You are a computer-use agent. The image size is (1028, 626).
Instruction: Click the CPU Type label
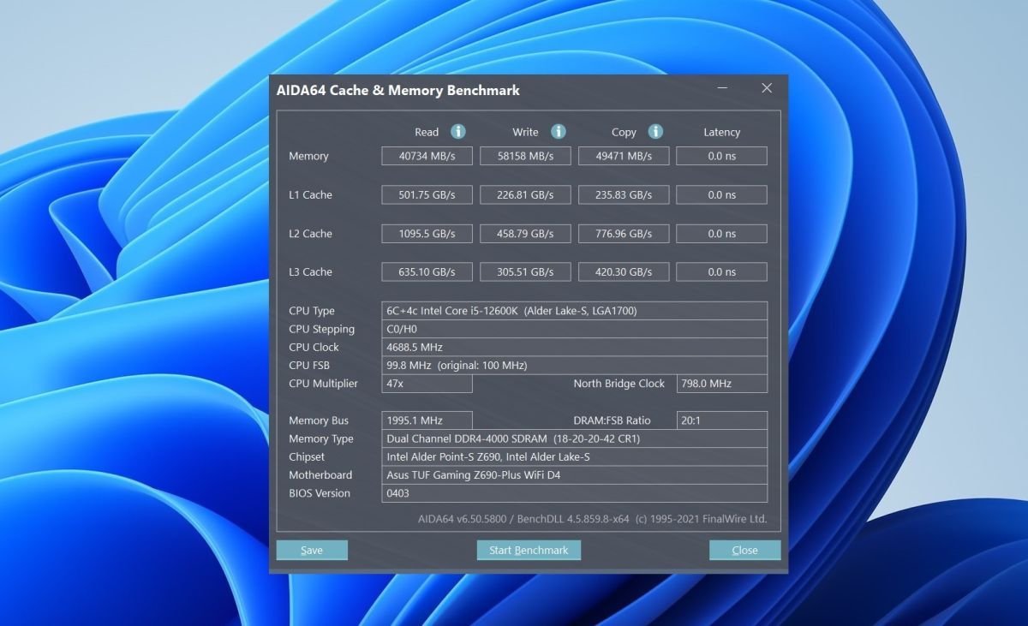tap(312, 311)
